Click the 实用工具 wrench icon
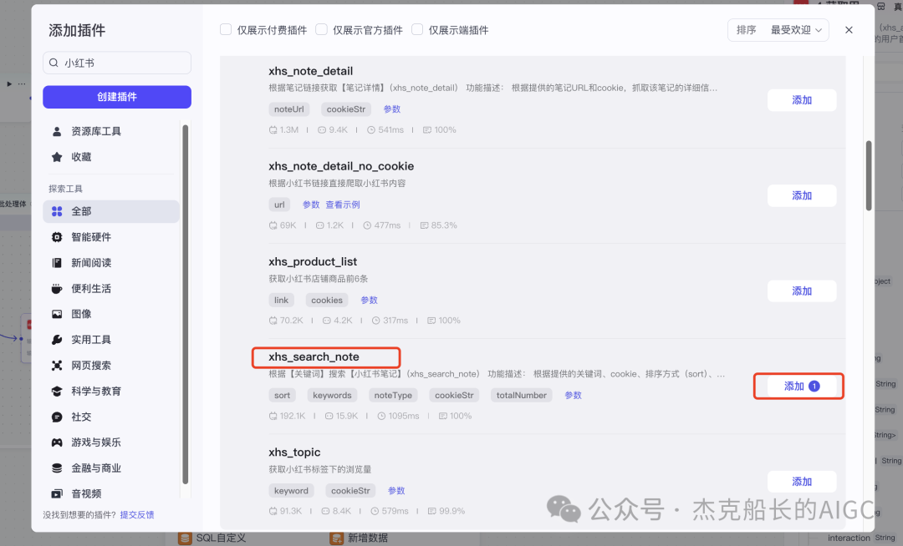Image resolution: width=903 pixels, height=546 pixels. point(57,340)
